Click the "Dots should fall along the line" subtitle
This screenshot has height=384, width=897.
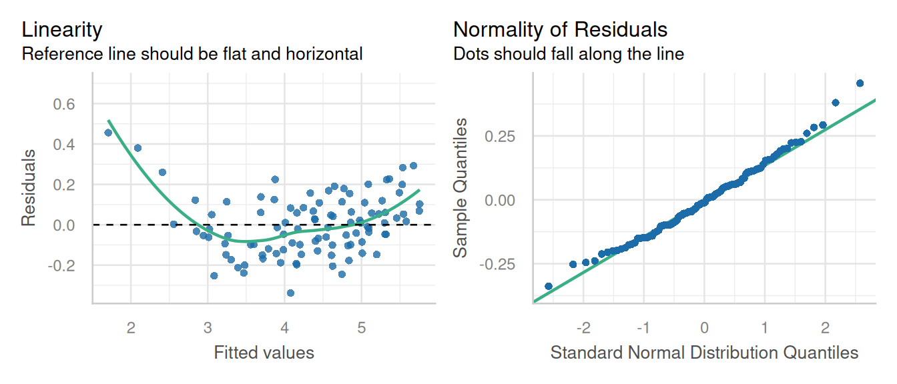pyautogui.click(x=569, y=54)
